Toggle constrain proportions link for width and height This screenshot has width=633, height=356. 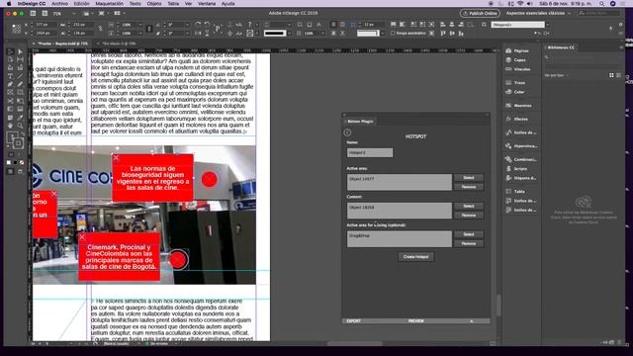pyautogui.click(x=101, y=29)
